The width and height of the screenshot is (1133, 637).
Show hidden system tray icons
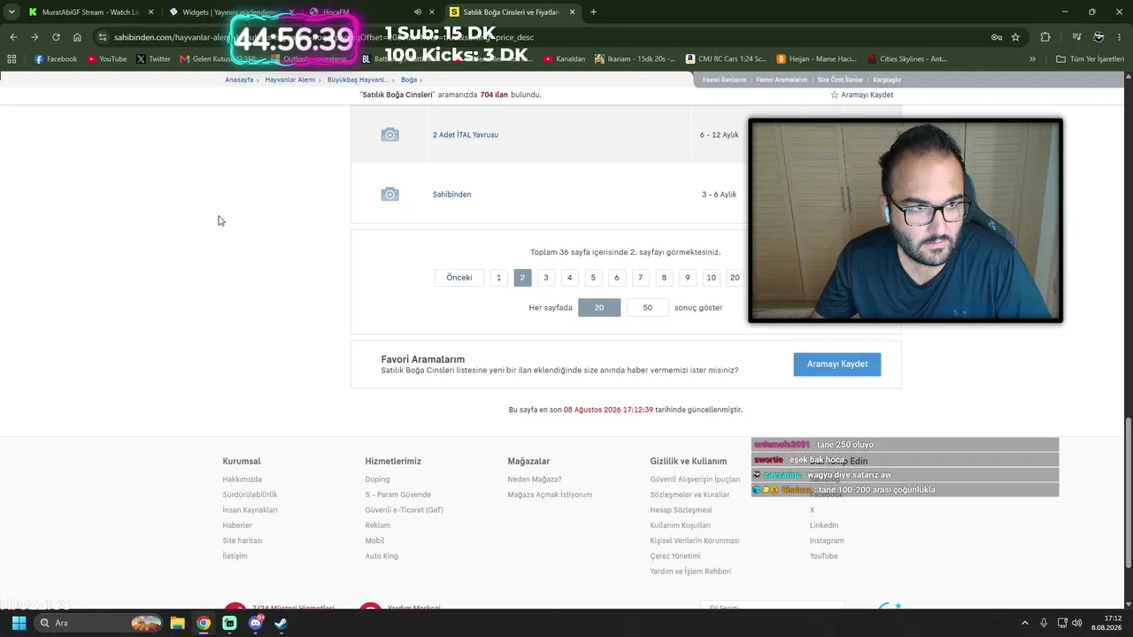click(x=1025, y=623)
